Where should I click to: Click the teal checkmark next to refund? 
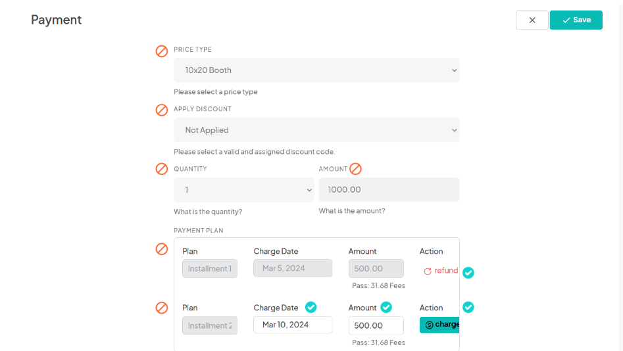(468, 272)
